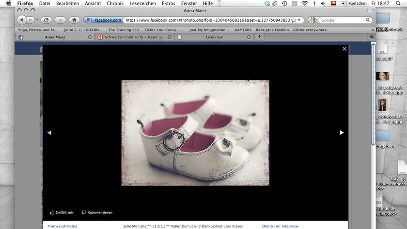Go to the next photo arrow
This screenshot has height=229, width=407.
pos(342,132)
